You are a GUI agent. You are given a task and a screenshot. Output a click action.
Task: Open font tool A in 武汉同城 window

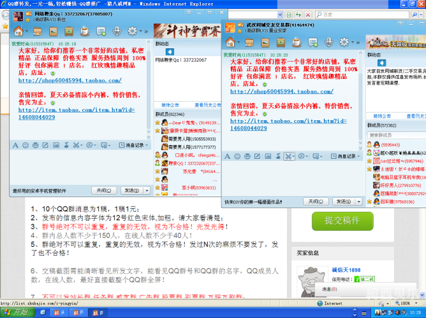point(228,156)
